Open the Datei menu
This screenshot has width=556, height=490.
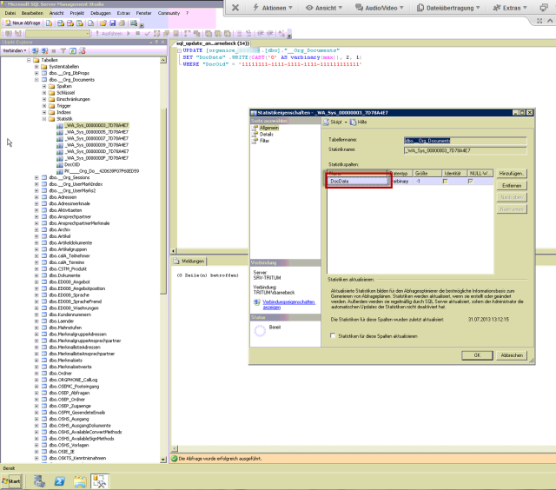click(x=10, y=13)
